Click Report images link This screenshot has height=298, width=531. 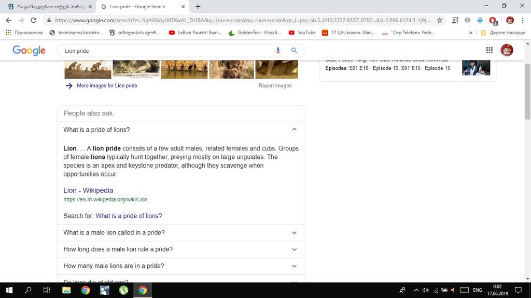275,85
